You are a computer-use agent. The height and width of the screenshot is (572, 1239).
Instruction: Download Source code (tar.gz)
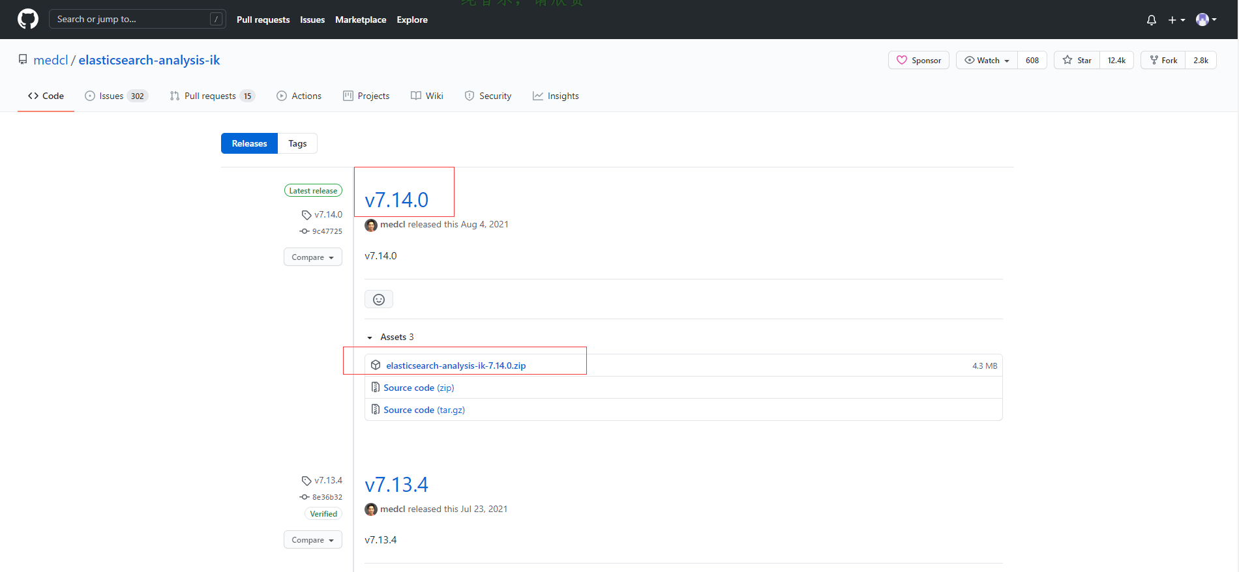point(424,410)
